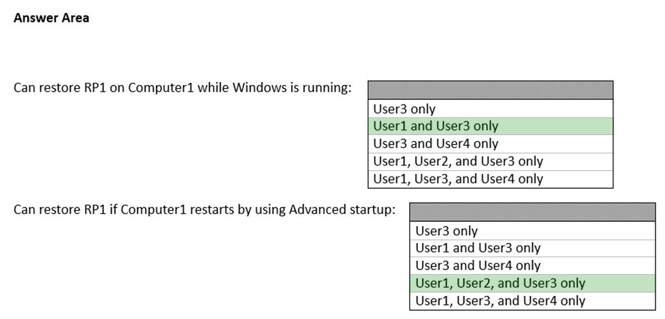Select 'User1, User2, and User3 only' in top list
The height and width of the screenshot is (319, 665).
[x=490, y=161]
